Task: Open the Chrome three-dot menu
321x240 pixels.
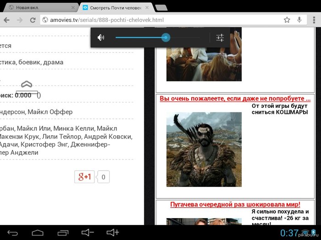Action: (314, 20)
